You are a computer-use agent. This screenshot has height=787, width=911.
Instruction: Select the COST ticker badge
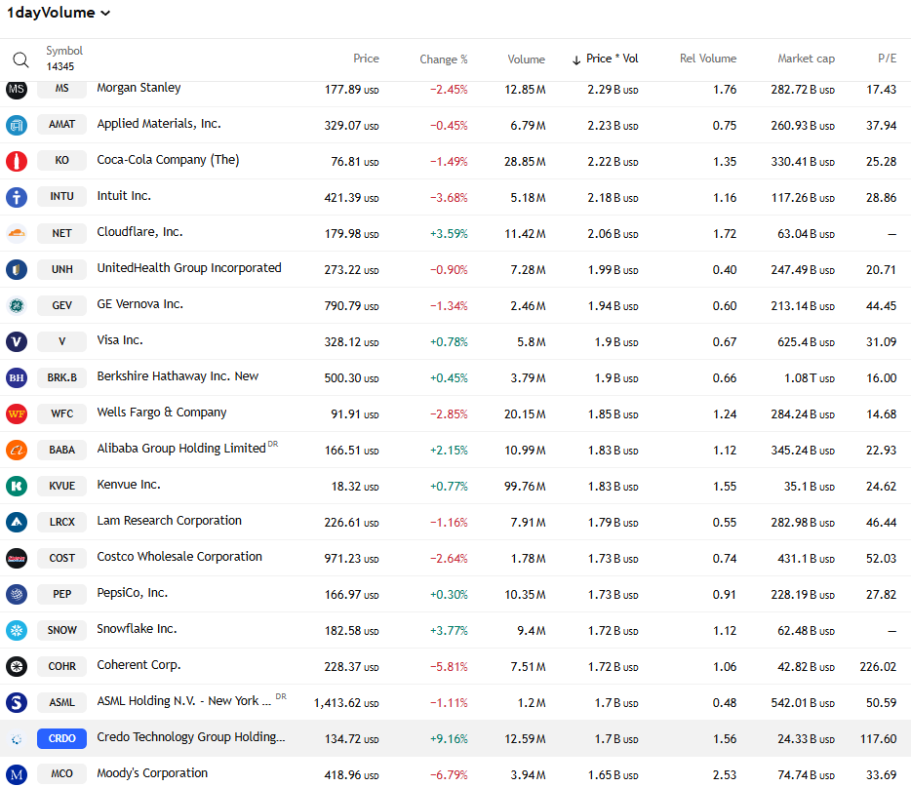(x=61, y=558)
